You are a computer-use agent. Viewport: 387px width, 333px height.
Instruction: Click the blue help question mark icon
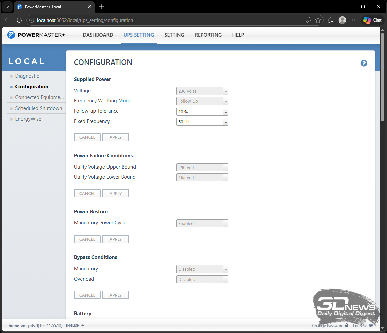coord(363,63)
